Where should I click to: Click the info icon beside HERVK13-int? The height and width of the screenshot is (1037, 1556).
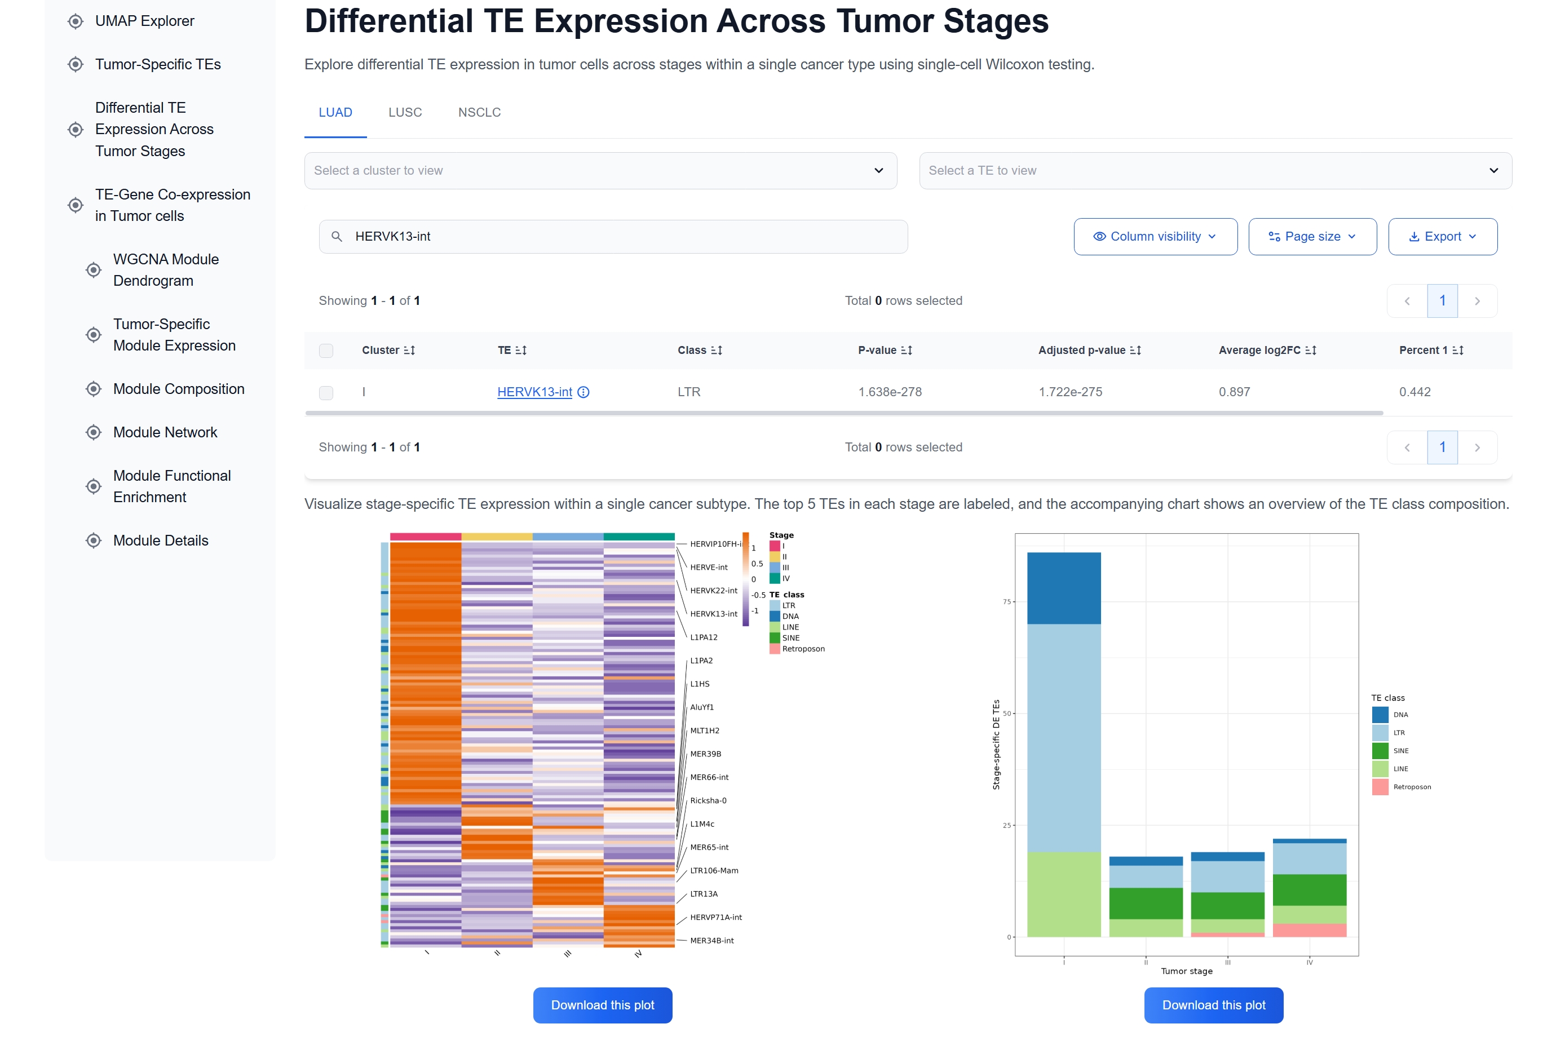583,392
